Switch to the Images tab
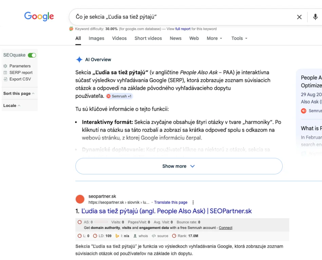This screenshot has height=260, width=322. (96, 38)
